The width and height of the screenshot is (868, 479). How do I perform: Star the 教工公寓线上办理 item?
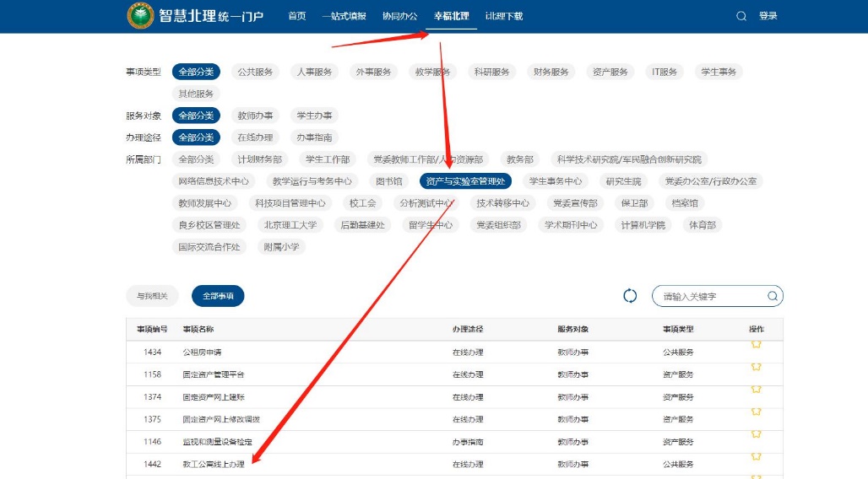pyautogui.click(x=756, y=458)
